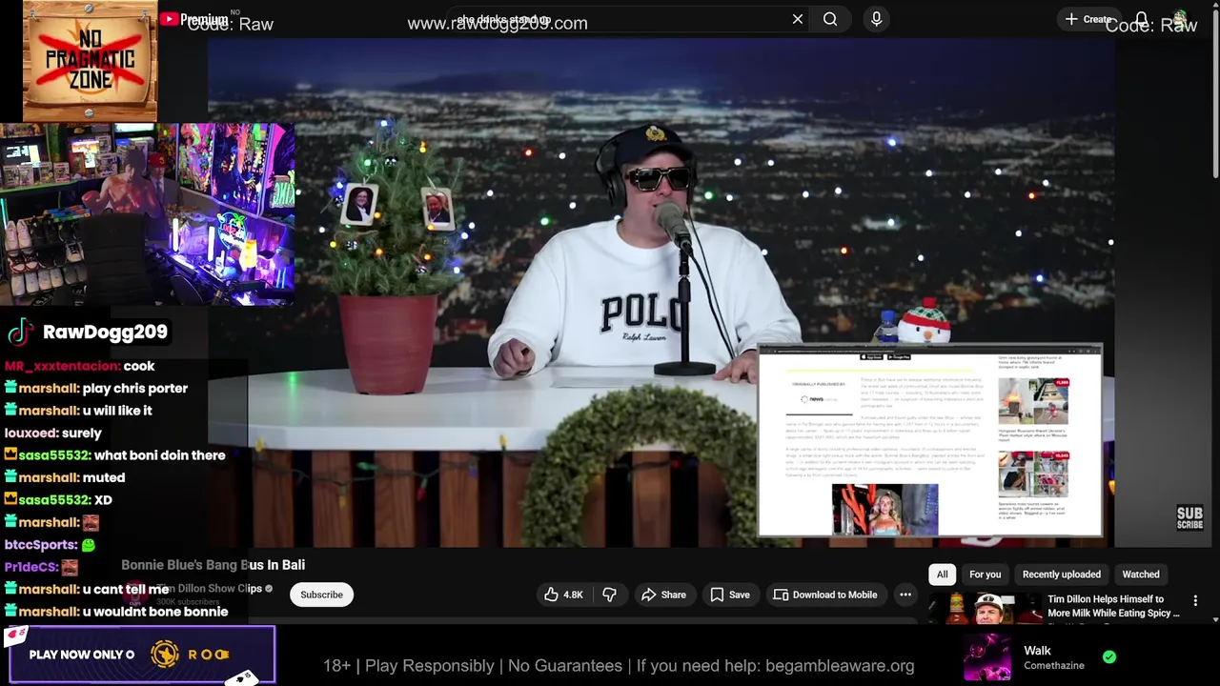
Task: Click the video title Bonnie Blue's Bang Bus
Action: [x=213, y=565]
